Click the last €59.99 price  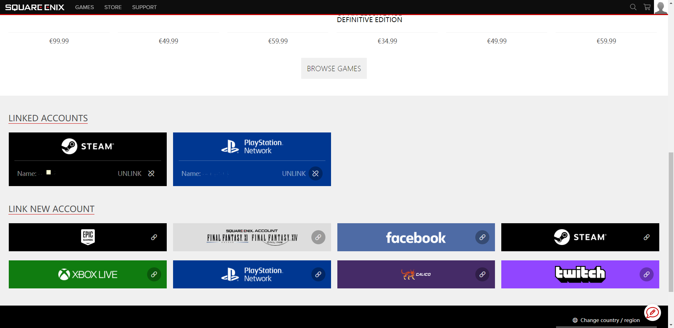606,41
